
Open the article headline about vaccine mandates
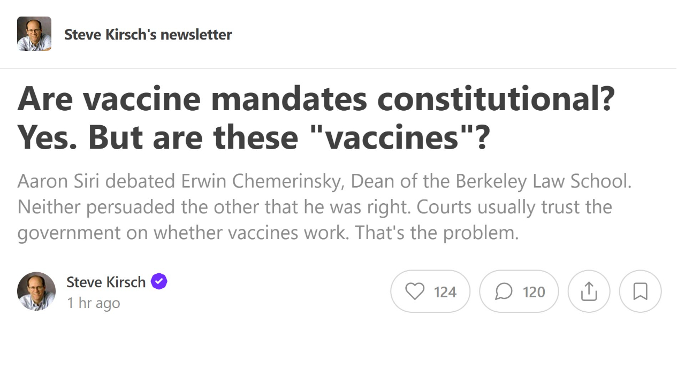tap(316, 118)
